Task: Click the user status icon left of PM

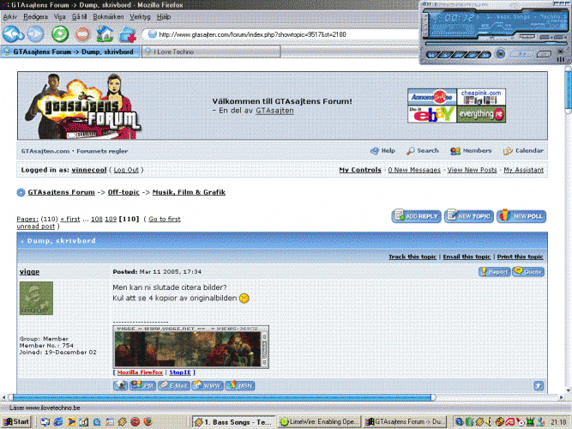Action: tap(120, 385)
